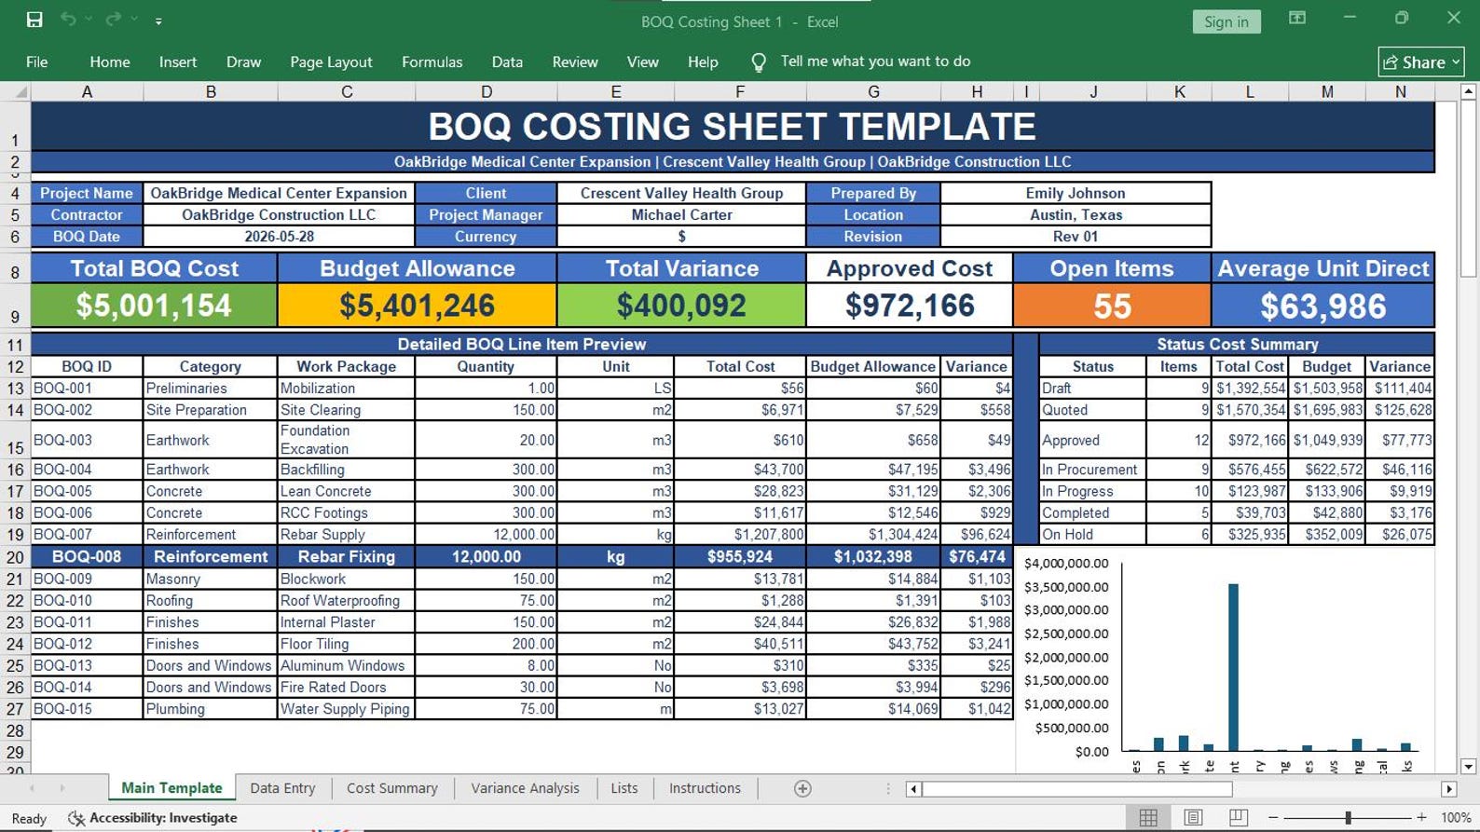This screenshot has height=832, width=1480.
Task: Open Customize Quick Access Toolbar dropdown
Action: click(x=158, y=20)
